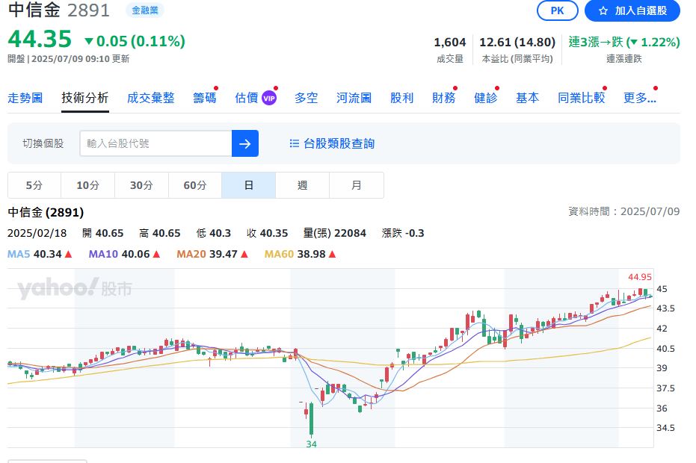Image resolution: width=696 pixels, height=463 pixels.
Task: Switch to 走勢圖 tab
Action: 25,98
